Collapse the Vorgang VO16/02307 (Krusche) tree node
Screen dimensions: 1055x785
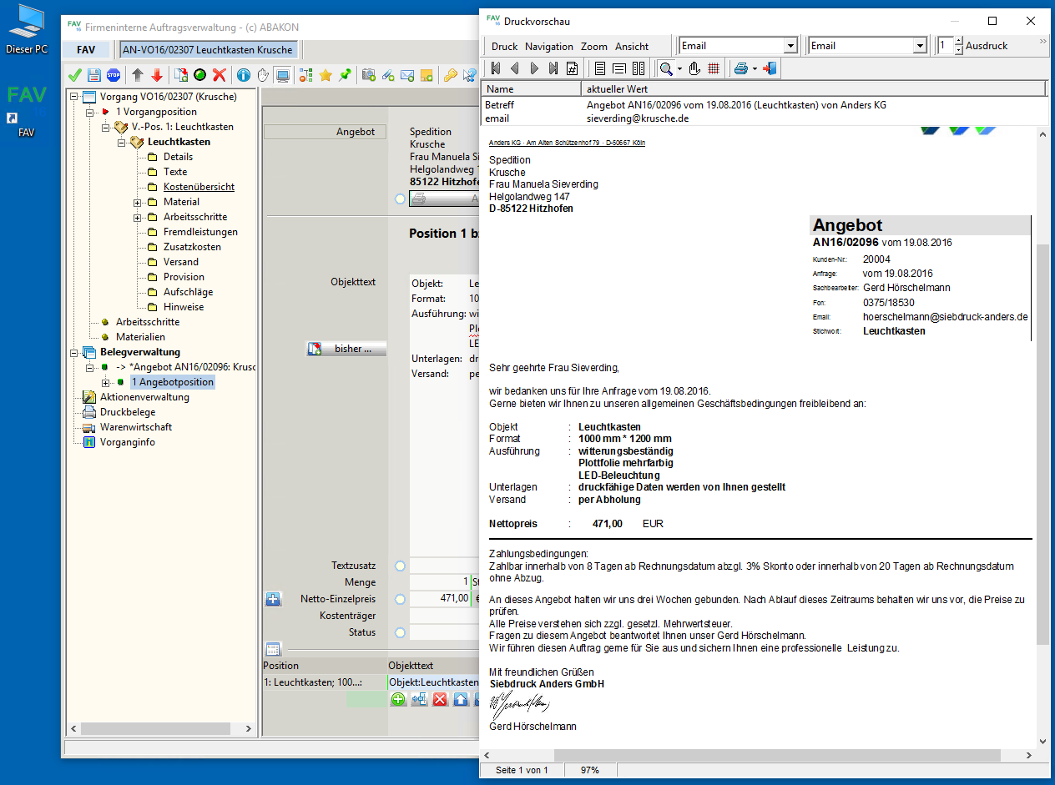(x=74, y=97)
